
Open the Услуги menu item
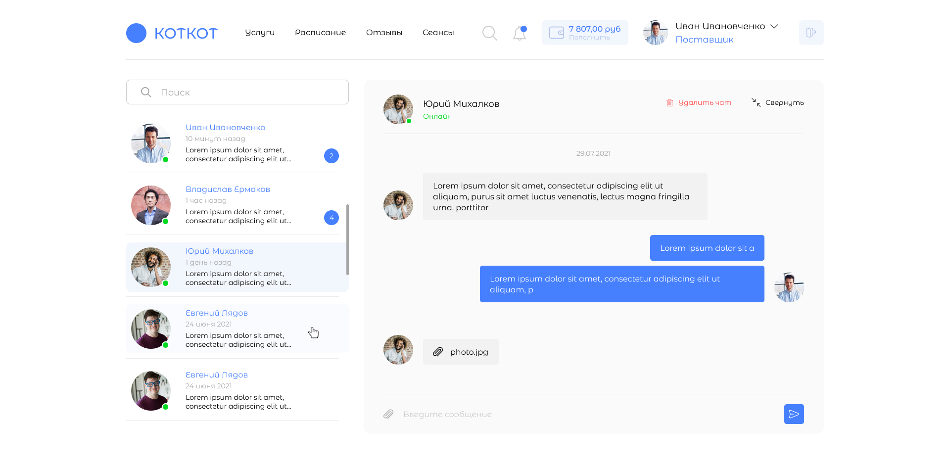(x=260, y=33)
